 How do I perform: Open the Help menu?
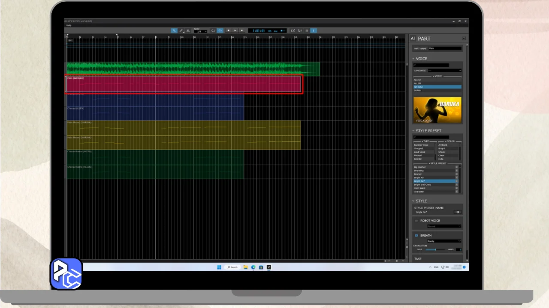69,25
